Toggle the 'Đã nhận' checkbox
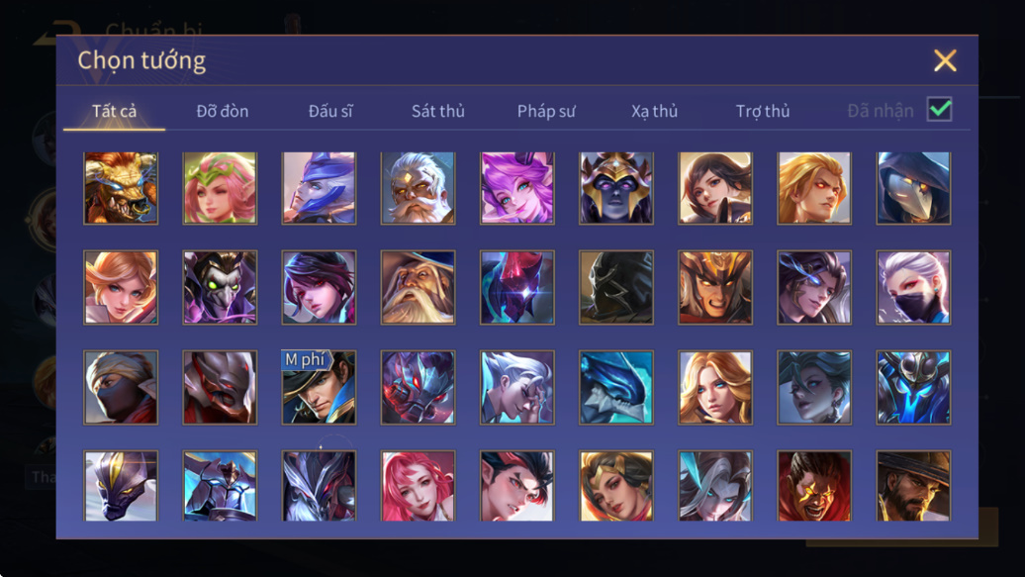This screenshot has width=1025, height=577. coord(939,109)
